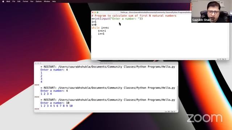
Task: Click the s=0 line in editor
Action: click(x=94, y=25)
